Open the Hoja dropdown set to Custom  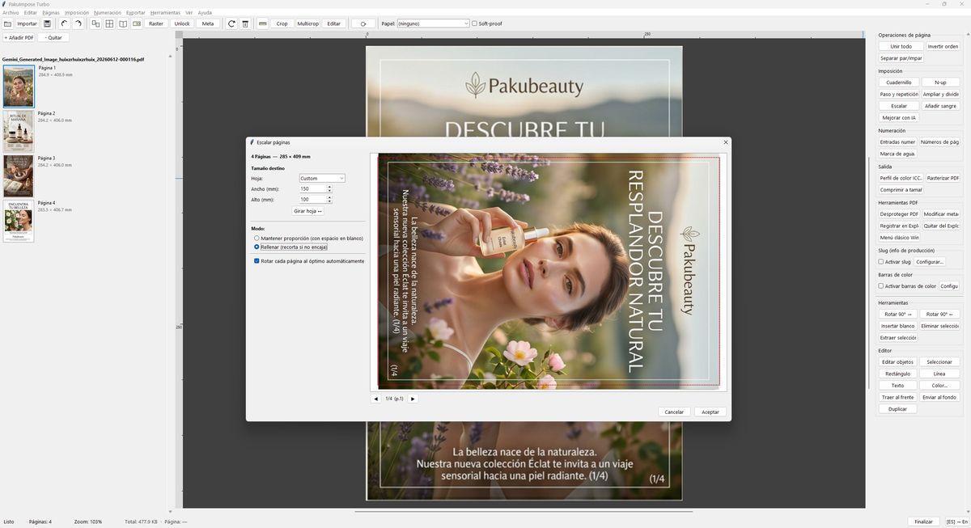[x=321, y=178]
